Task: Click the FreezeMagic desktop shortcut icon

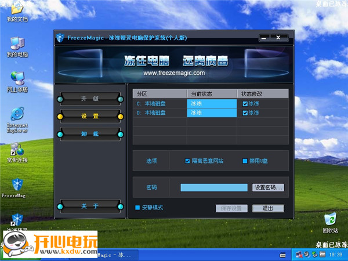Action: (x=17, y=185)
